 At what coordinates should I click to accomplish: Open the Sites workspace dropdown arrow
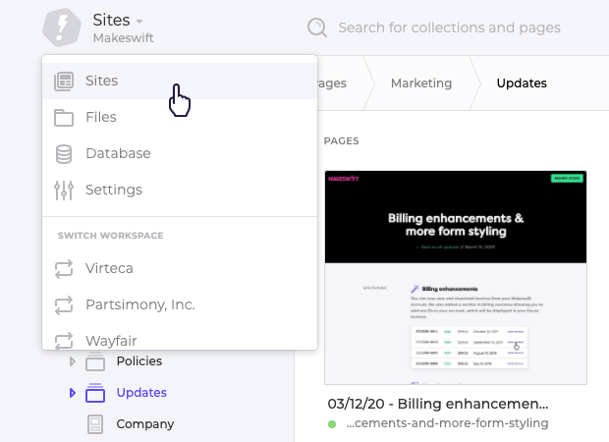tap(139, 21)
